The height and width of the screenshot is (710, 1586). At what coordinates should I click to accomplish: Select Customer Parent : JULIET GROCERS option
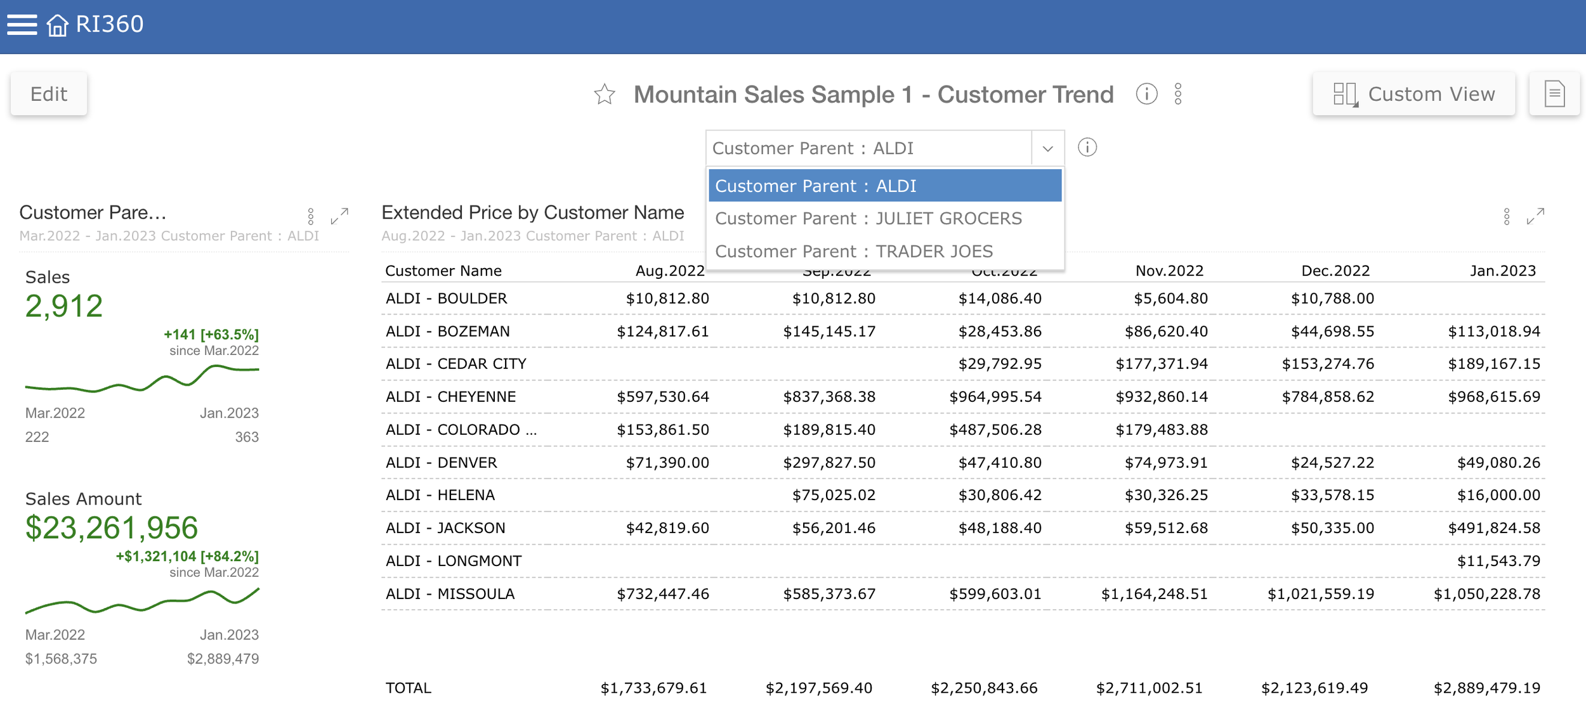(x=868, y=219)
